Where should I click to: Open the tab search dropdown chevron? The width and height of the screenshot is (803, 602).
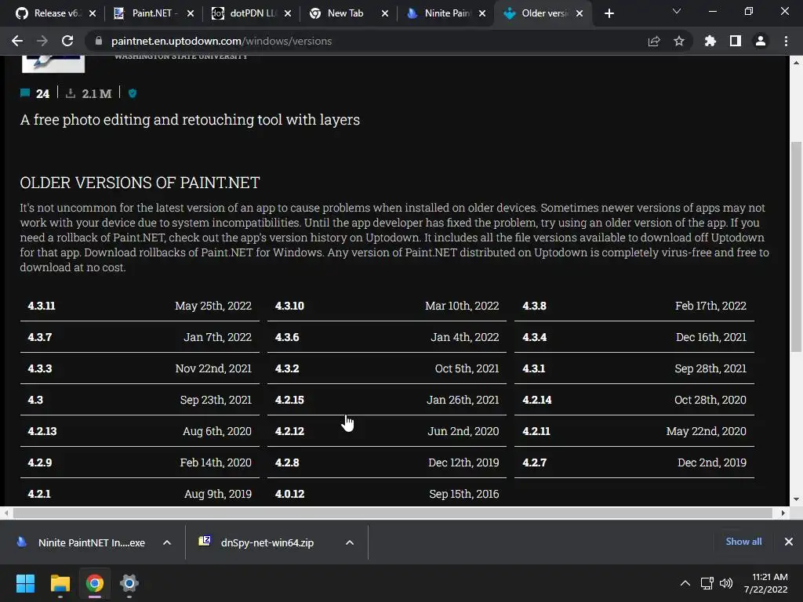coord(677,11)
